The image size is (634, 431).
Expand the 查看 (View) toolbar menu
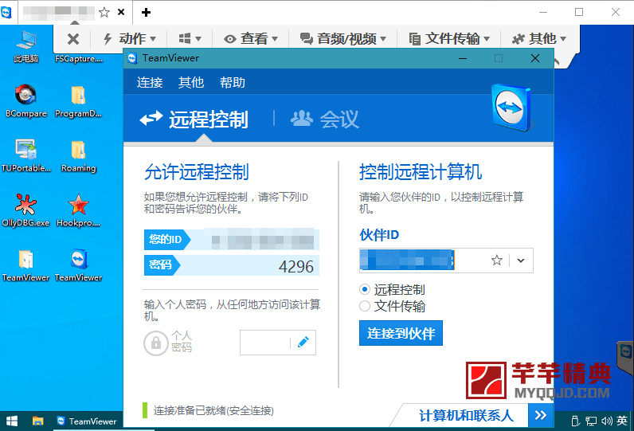(251, 39)
